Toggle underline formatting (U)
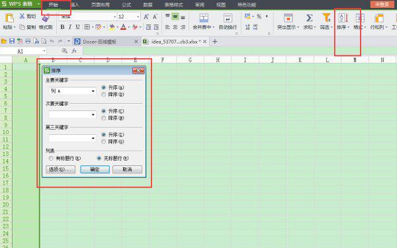 (77, 27)
